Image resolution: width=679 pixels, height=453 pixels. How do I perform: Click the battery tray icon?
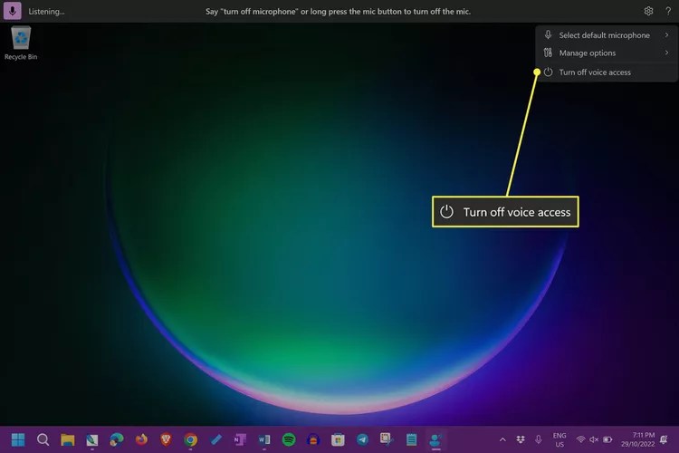[607, 439]
